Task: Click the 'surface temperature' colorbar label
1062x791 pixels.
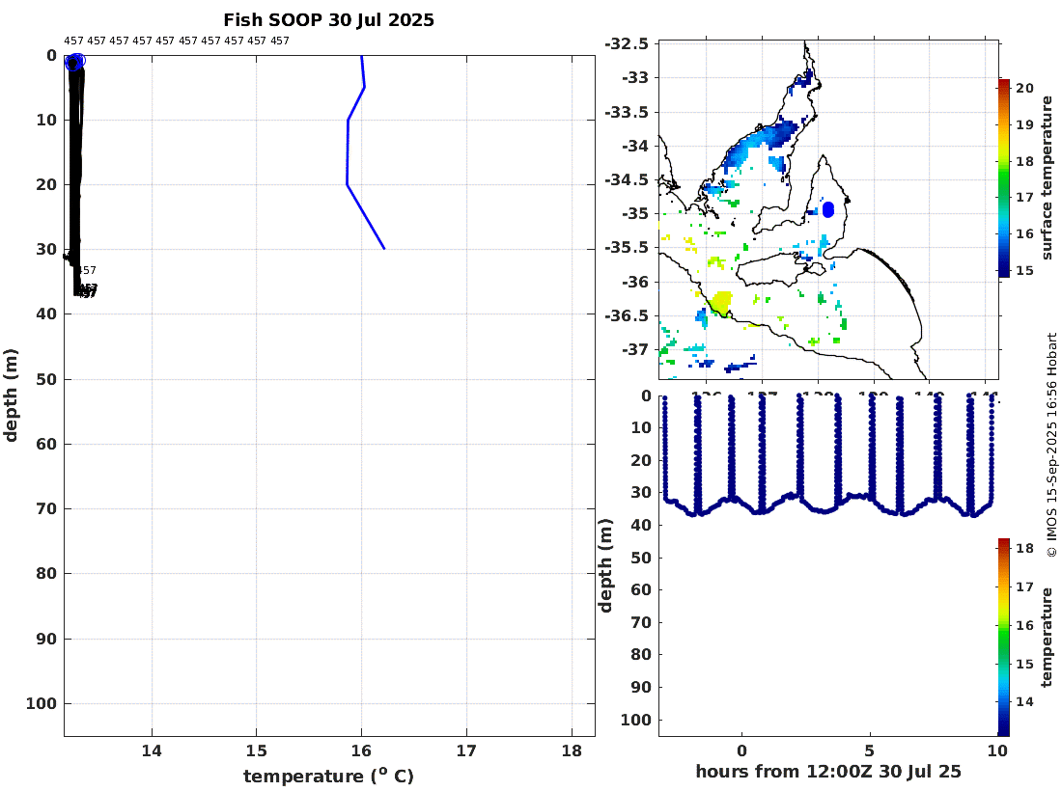Action: (1048, 177)
